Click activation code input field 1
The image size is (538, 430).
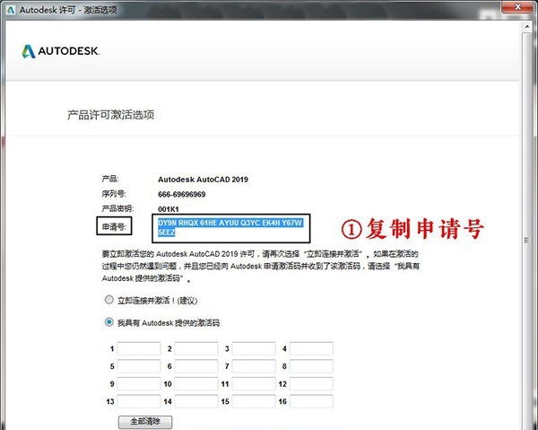(x=139, y=348)
